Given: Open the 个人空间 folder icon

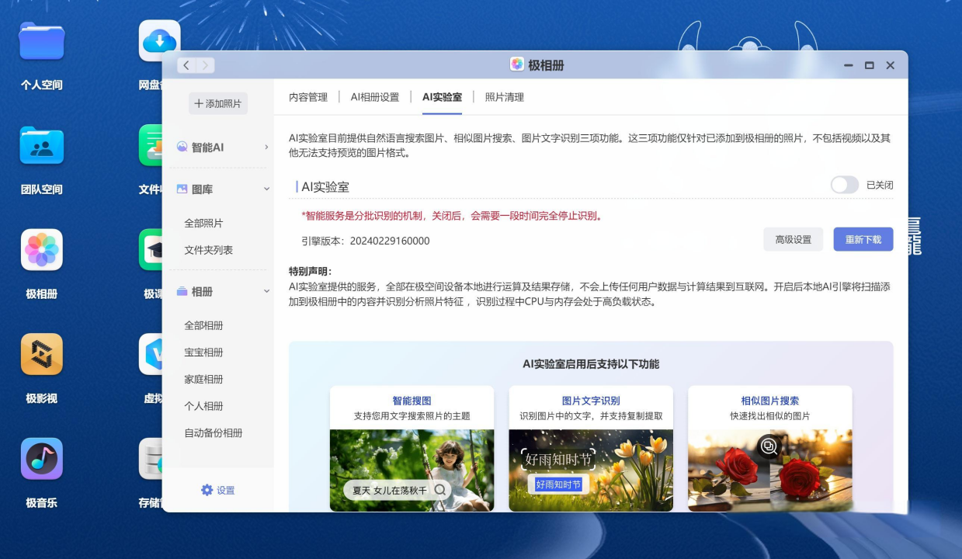Looking at the screenshot, I should 41,41.
